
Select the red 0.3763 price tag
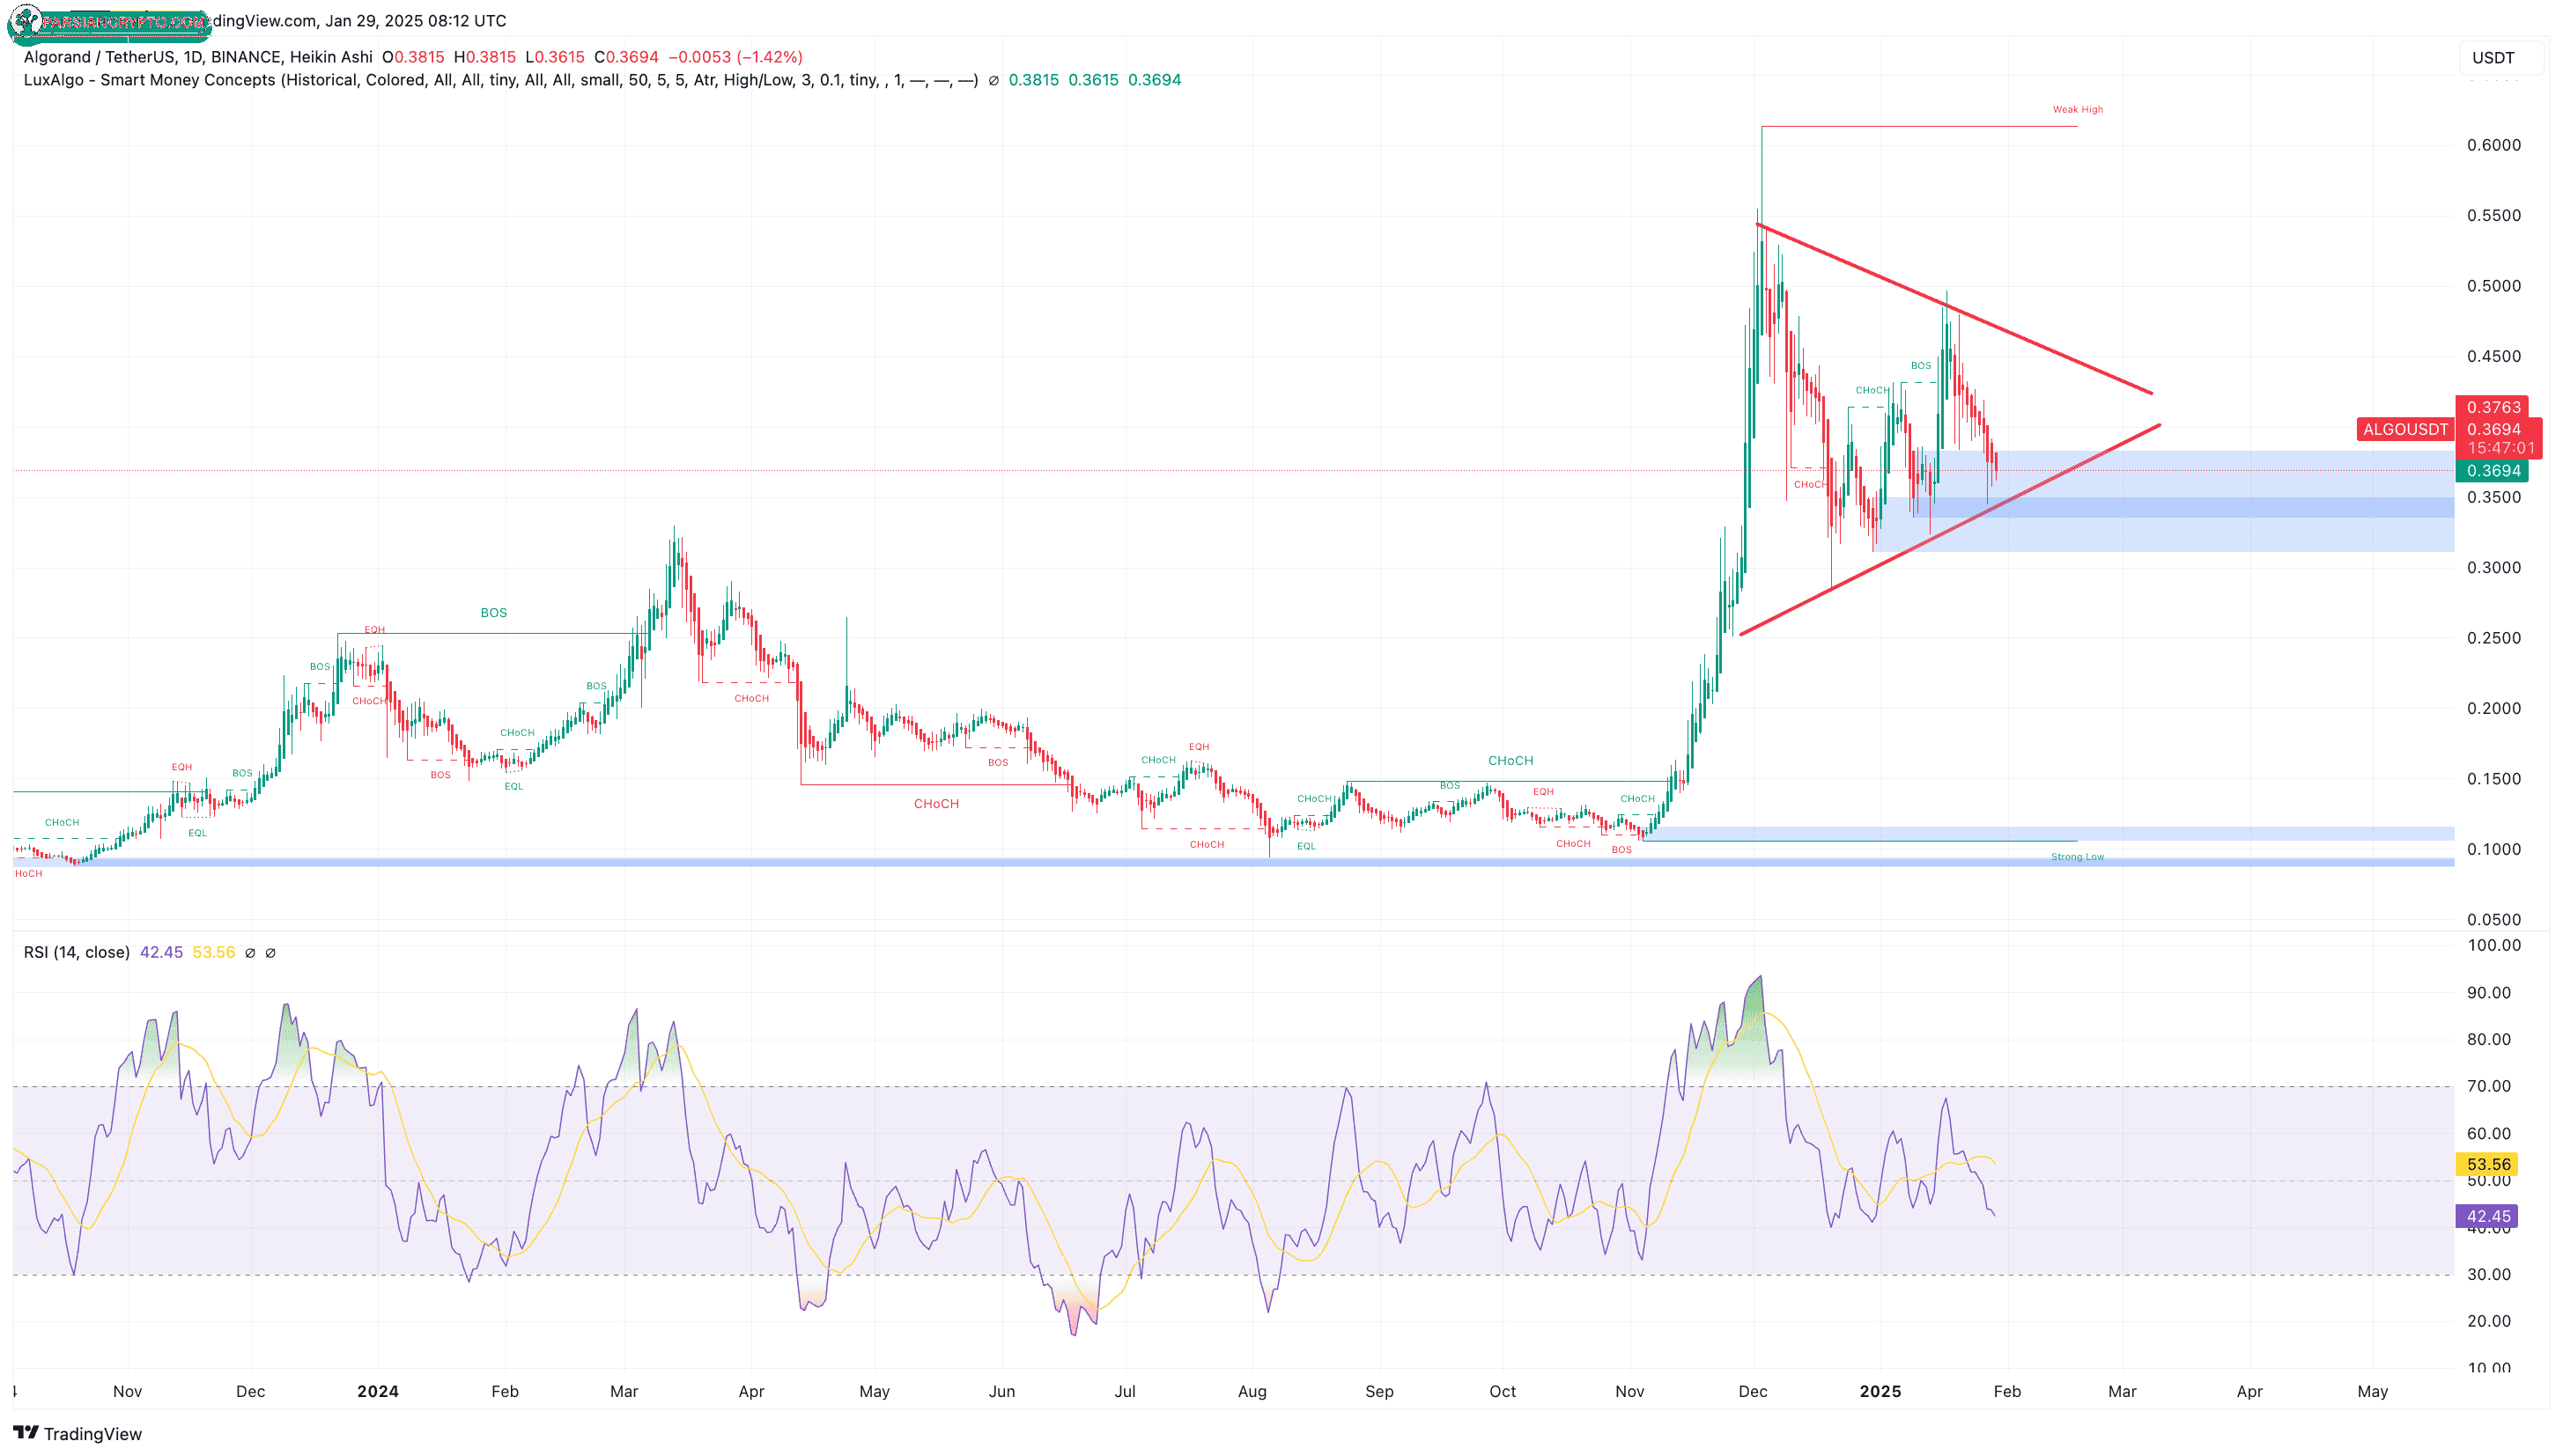click(x=2492, y=407)
